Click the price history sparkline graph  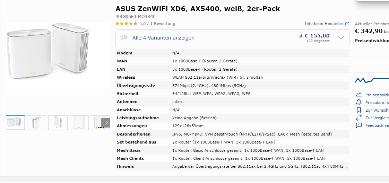pos(372,80)
